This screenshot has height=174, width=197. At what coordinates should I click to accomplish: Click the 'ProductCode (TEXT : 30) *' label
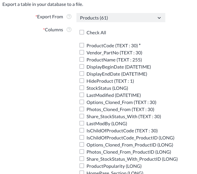coord(113,45)
